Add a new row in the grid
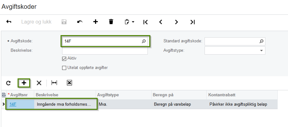 [24, 83]
